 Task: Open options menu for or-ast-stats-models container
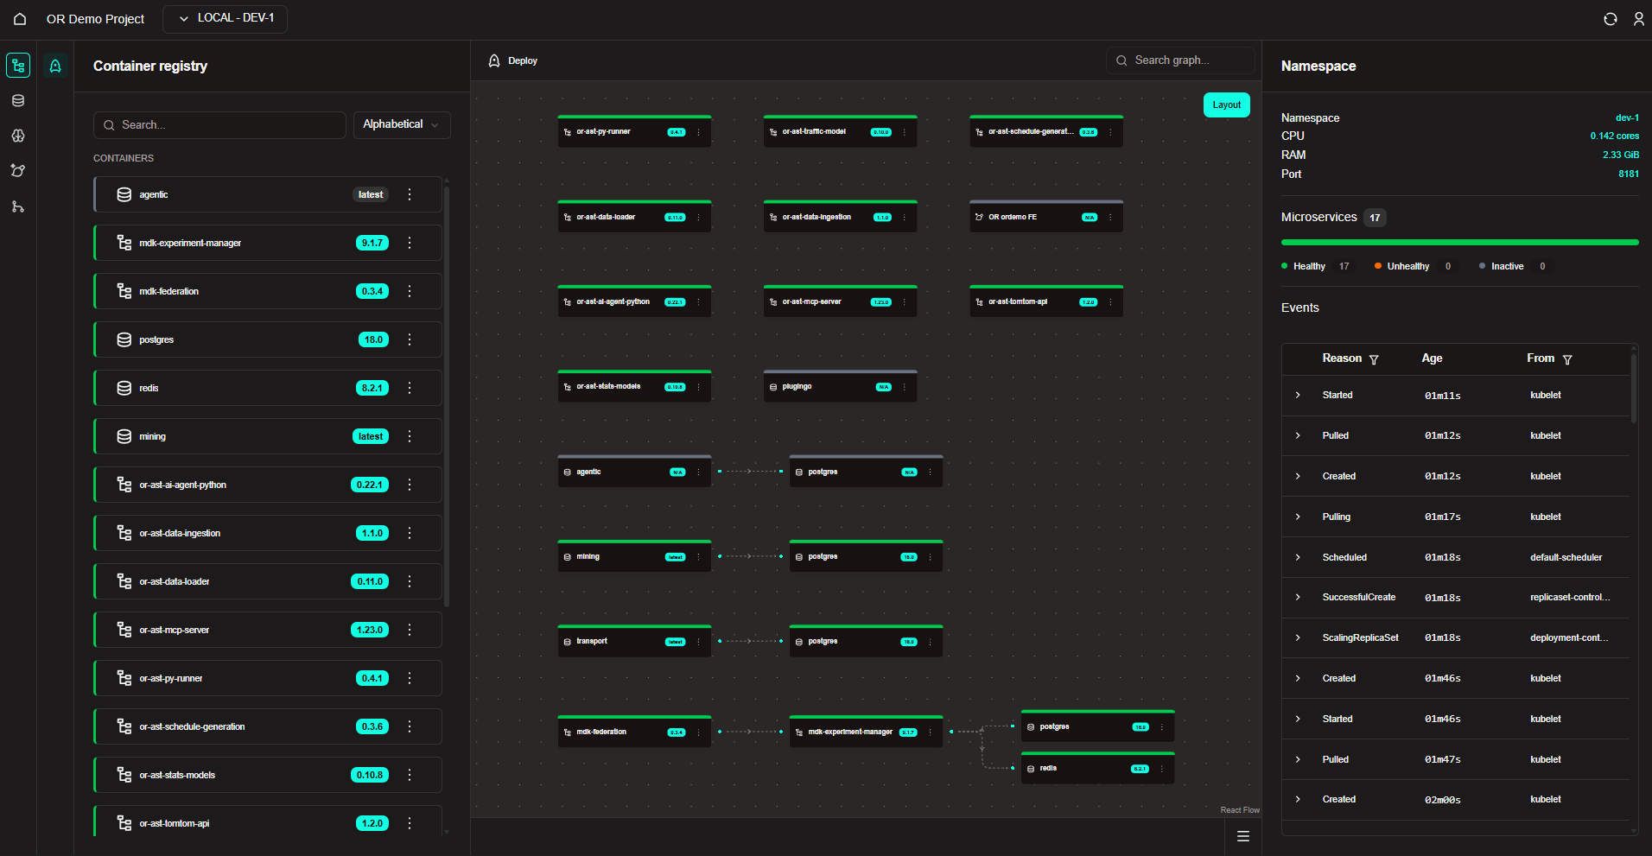(410, 775)
